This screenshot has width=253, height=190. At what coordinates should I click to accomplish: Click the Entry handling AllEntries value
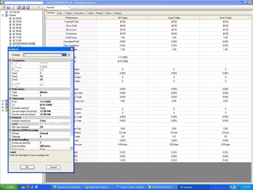coord(45,146)
